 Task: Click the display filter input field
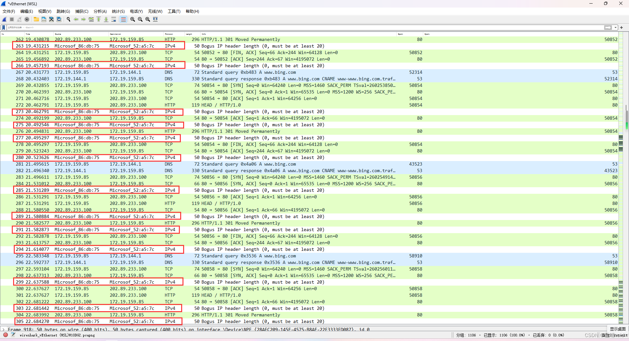[x=305, y=28]
